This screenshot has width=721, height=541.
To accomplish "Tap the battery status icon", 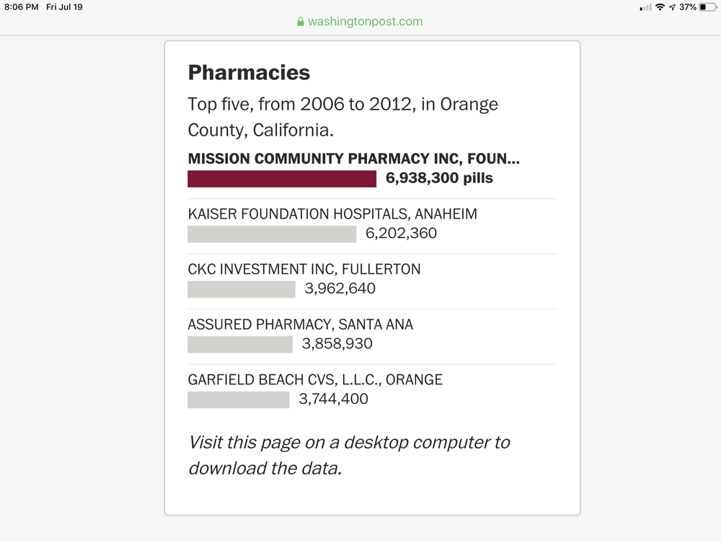I will click(x=707, y=7).
